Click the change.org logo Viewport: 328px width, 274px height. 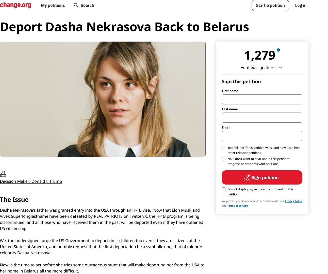coord(15,5)
